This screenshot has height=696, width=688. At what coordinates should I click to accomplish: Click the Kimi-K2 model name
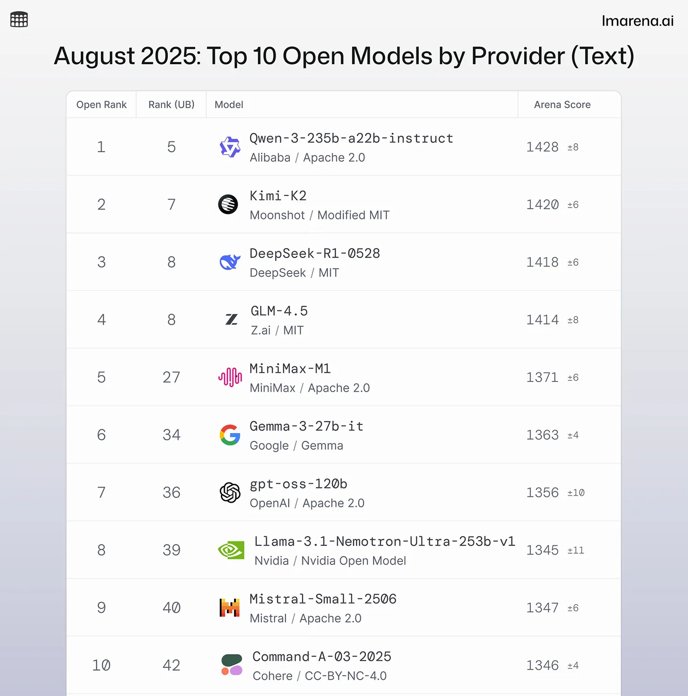pos(278,196)
